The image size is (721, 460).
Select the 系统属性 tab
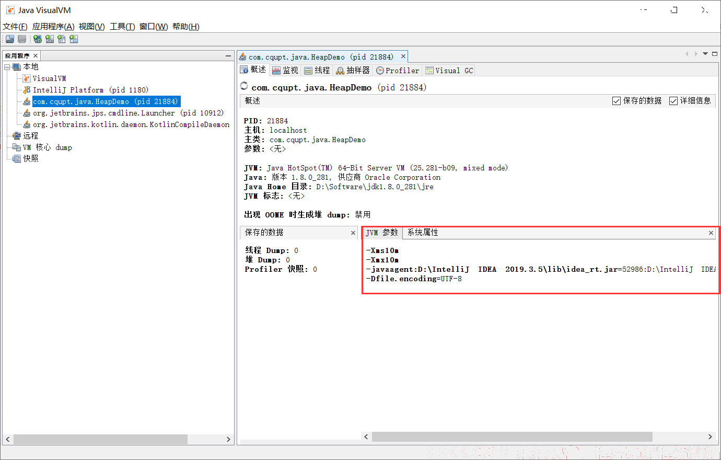[x=423, y=233]
